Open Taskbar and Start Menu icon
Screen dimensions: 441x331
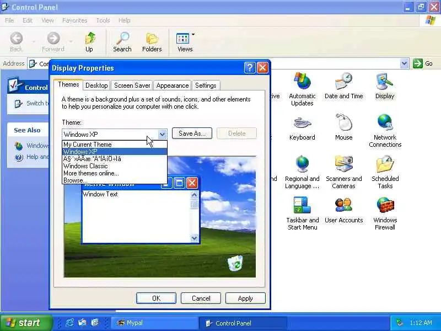pos(302,213)
